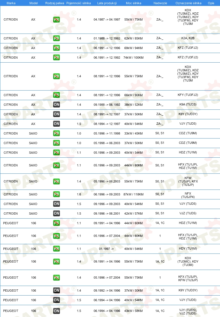
Task: Click petrol icon in Saxo 1.1 40kW / 54KM row
Action: 57,153
